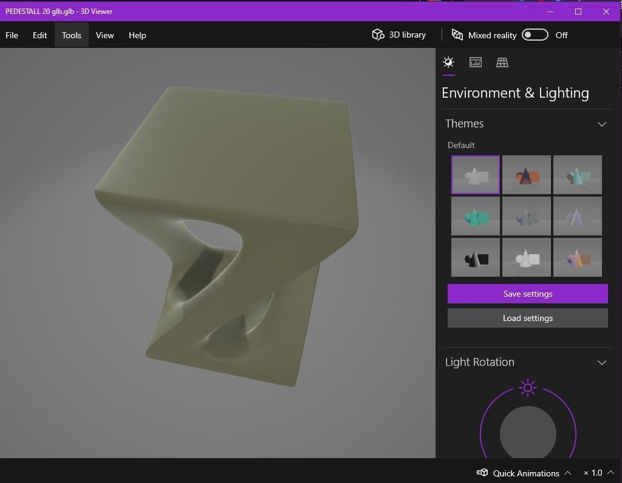This screenshot has width=622, height=483.
Task: Close the 3D Viewer window
Action: click(x=606, y=12)
